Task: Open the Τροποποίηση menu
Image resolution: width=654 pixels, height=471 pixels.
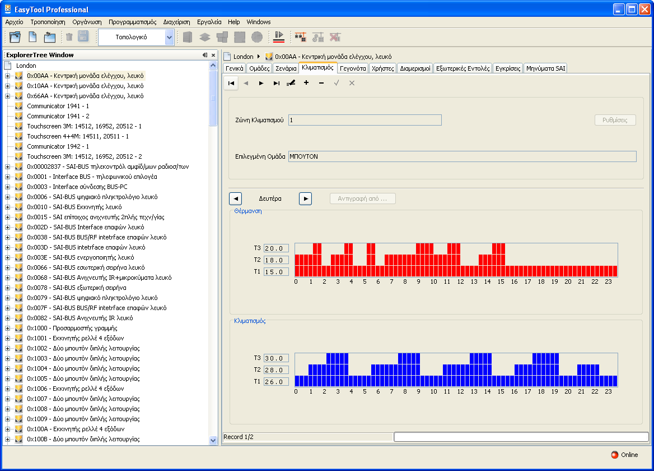Action: (x=48, y=22)
